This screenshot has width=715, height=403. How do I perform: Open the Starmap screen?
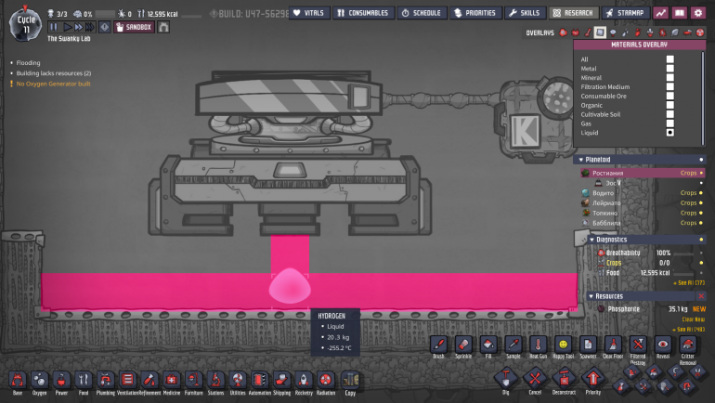click(626, 13)
